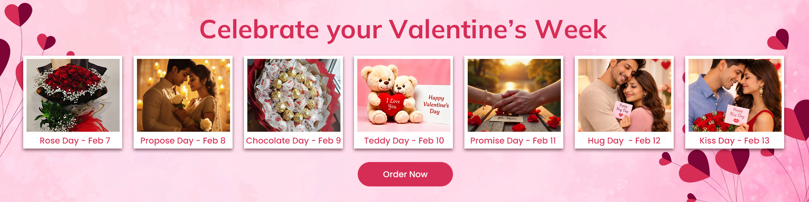Click the "Promise Day - Feb 11" label

[x=513, y=141]
